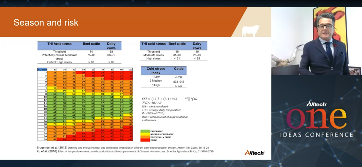Screen dimensions: 362x167
Task: Click the 'Season and risk' slide title
Action: (x=46, y=22)
